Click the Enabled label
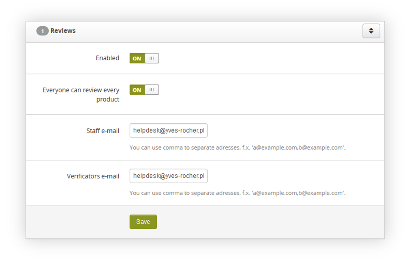Screen dimensions: 410x262 (107, 58)
